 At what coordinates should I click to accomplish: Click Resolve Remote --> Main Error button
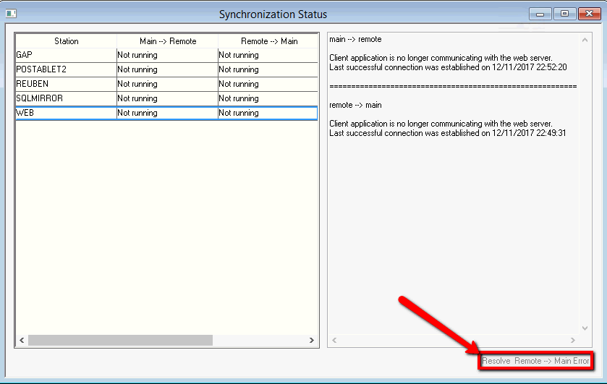click(x=536, y=360)
